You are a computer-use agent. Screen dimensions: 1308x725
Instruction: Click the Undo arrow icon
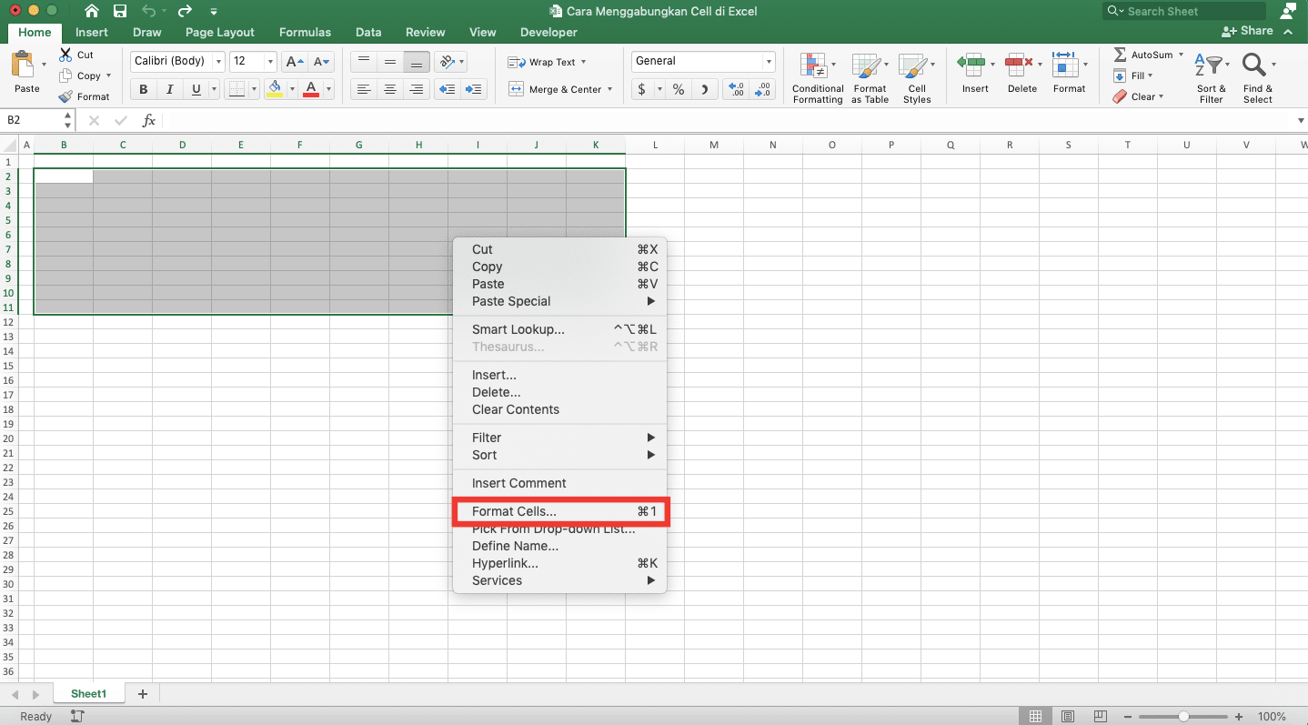[x=148, y=11]
